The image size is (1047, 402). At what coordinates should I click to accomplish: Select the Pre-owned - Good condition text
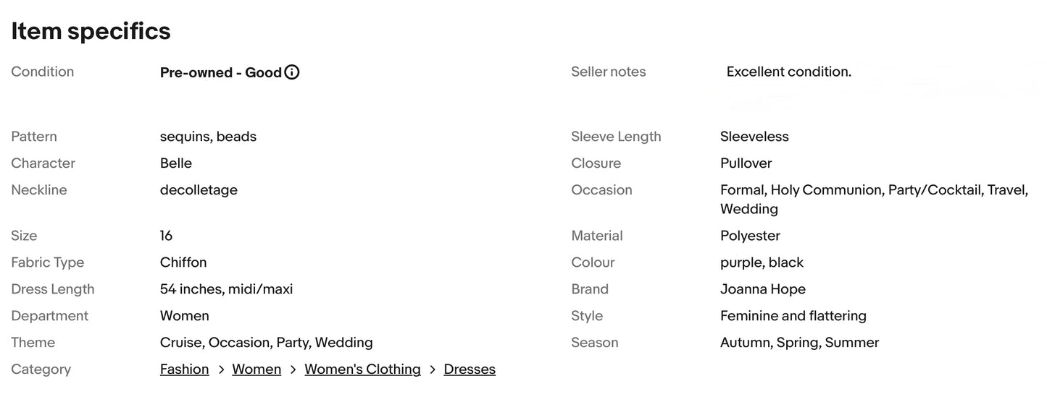(x=220, y=72)
